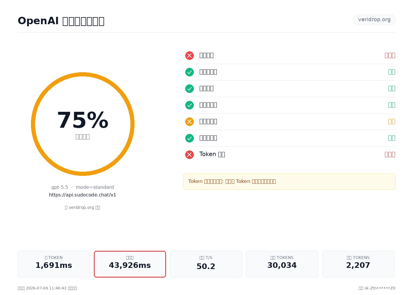413x295 pixels.
Task: Click the yellow Token warning banner
Action: [x=289, y=181]
